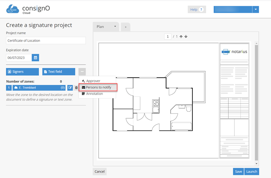
Task: Select Approver from the menu
Action: coord(93,81)
